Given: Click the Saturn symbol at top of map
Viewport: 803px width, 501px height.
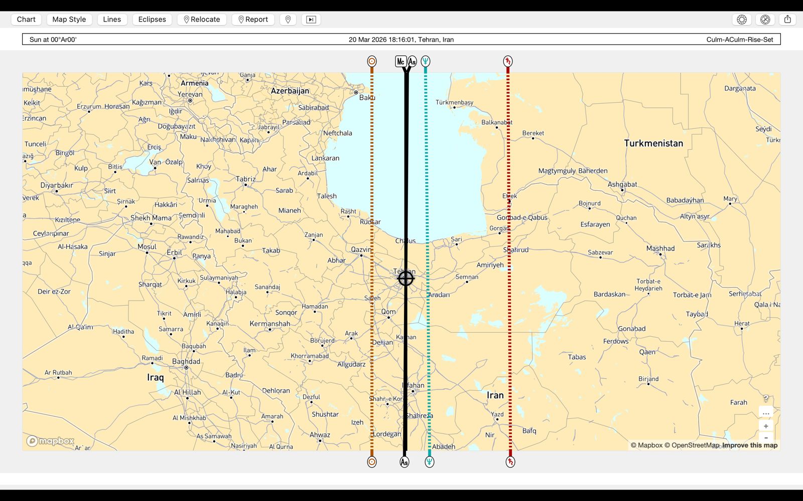Looking at the screenshot, I should 508,61.
